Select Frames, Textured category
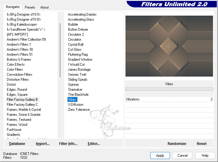This screenshot has height=162, width=218. [19, 120]
